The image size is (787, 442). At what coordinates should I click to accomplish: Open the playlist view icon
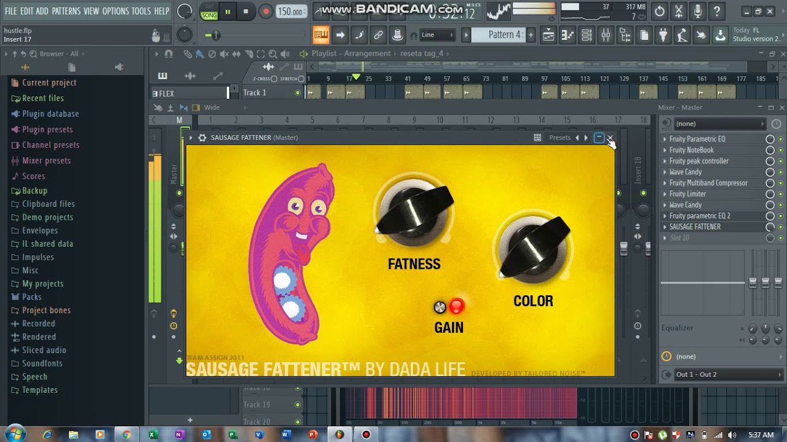(x=548, y=35)
